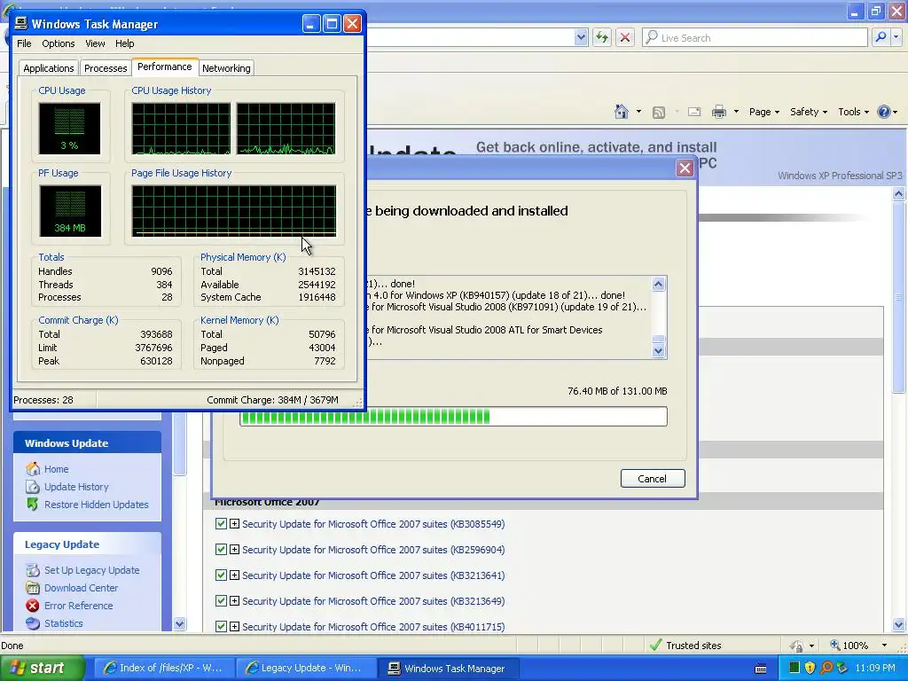
Task: Click the Home icon in IE toolbar
Action: [x=622, y=112]
